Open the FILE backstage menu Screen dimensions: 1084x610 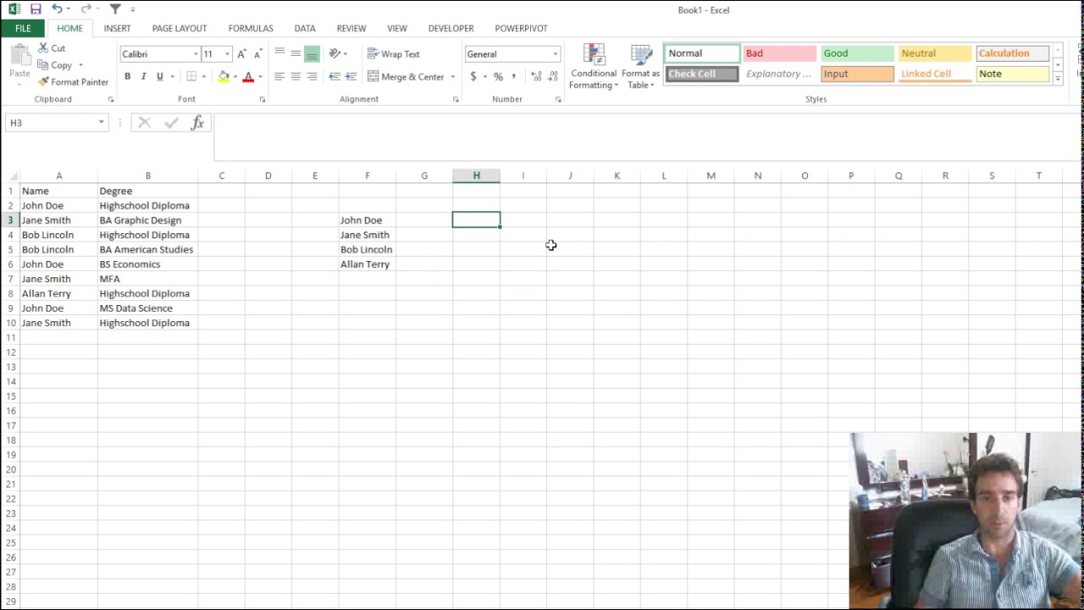23,28
